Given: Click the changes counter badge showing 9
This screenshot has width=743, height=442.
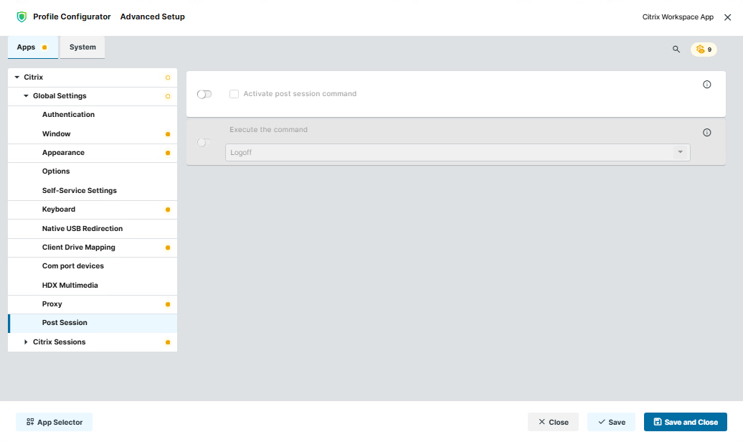Looking at the screenshot, I should coord(704,50).
